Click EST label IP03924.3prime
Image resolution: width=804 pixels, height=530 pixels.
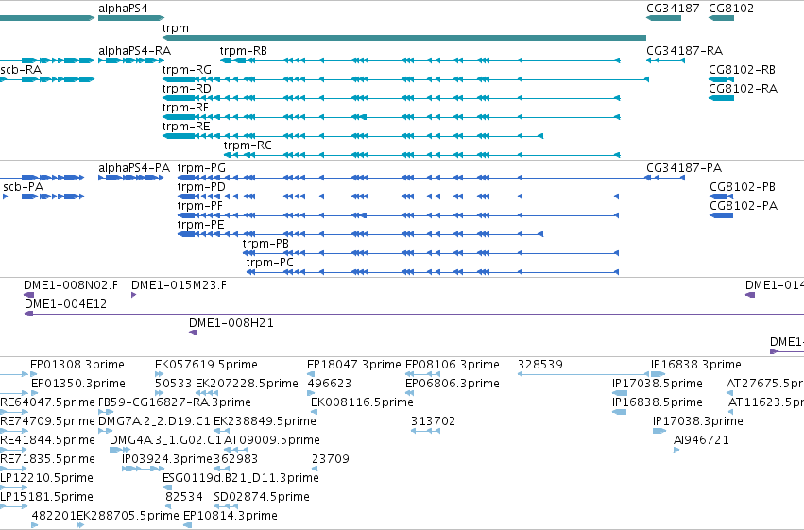click(x=167, y=459)
